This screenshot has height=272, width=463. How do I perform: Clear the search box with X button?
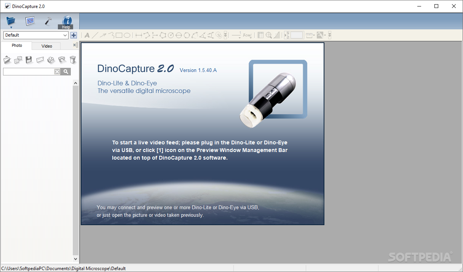(57, 72)
